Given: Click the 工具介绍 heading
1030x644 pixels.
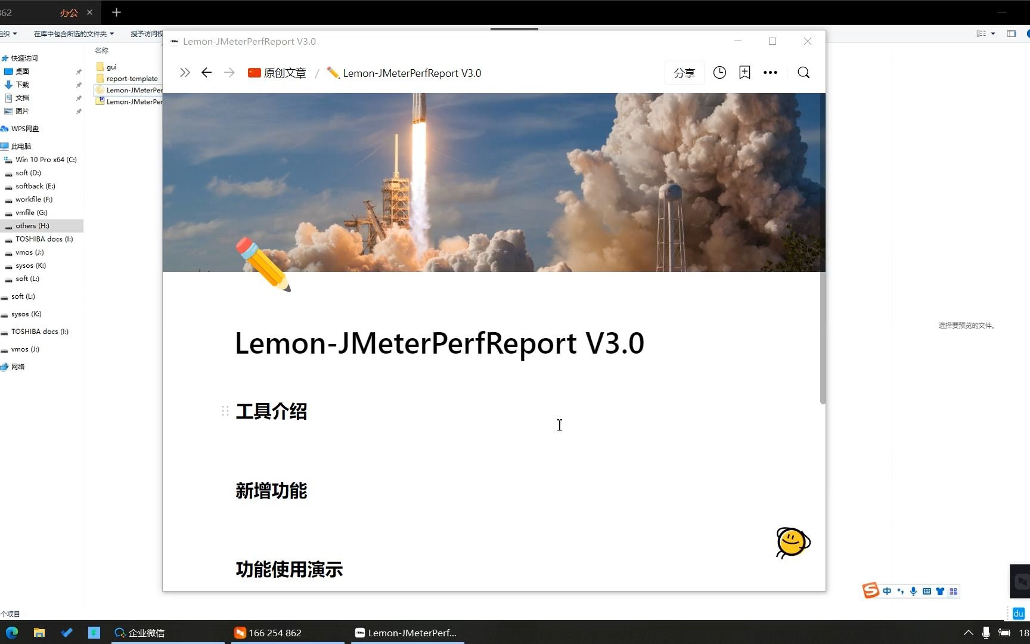Looking at the screenshot, I should pyautogui.click(x=271, y=411).
